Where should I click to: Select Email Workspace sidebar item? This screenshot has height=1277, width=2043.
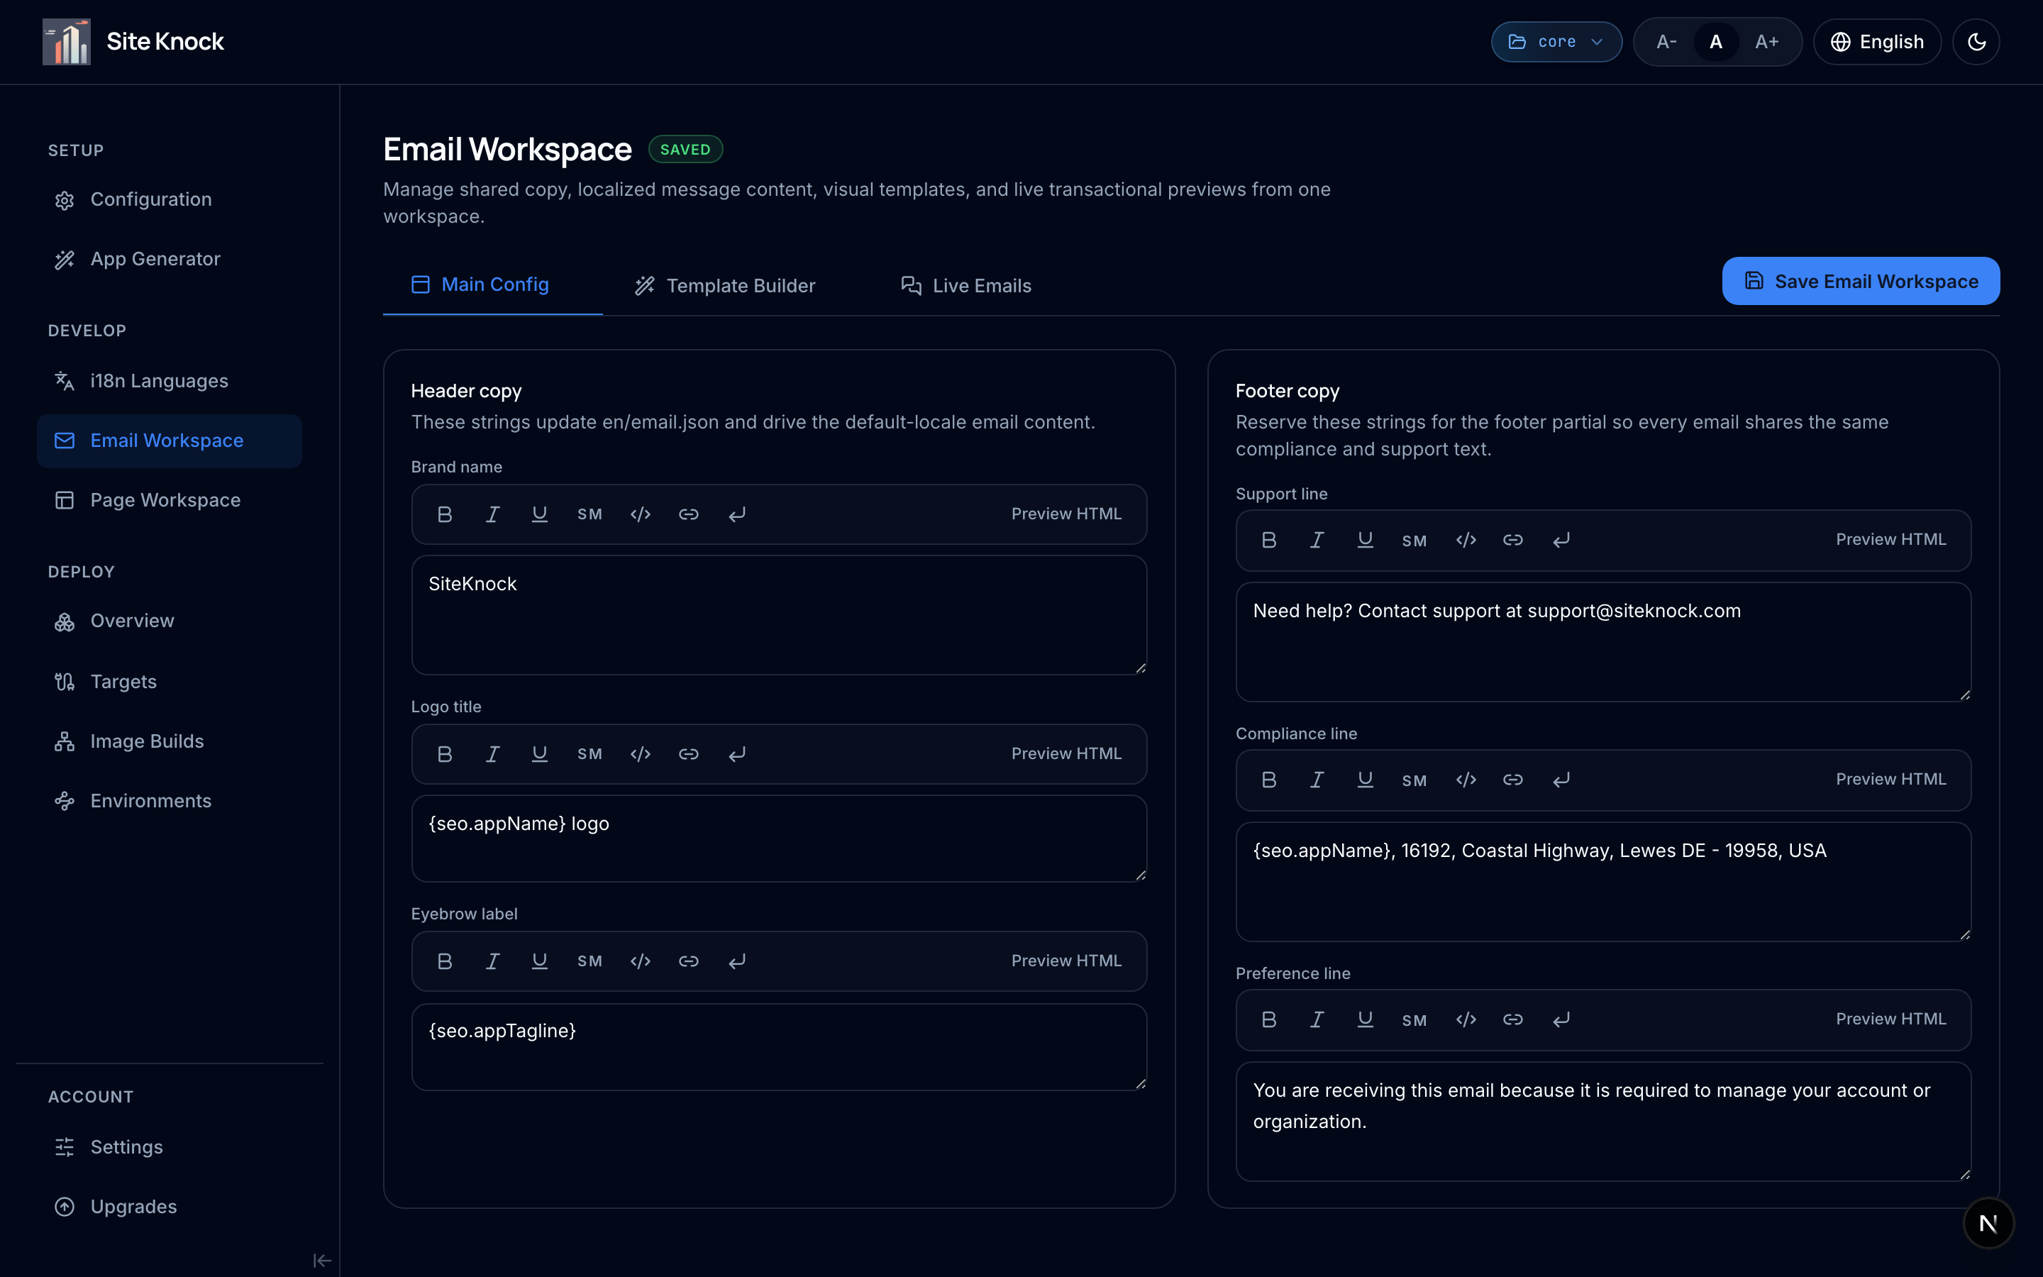[x=169, y=441]
